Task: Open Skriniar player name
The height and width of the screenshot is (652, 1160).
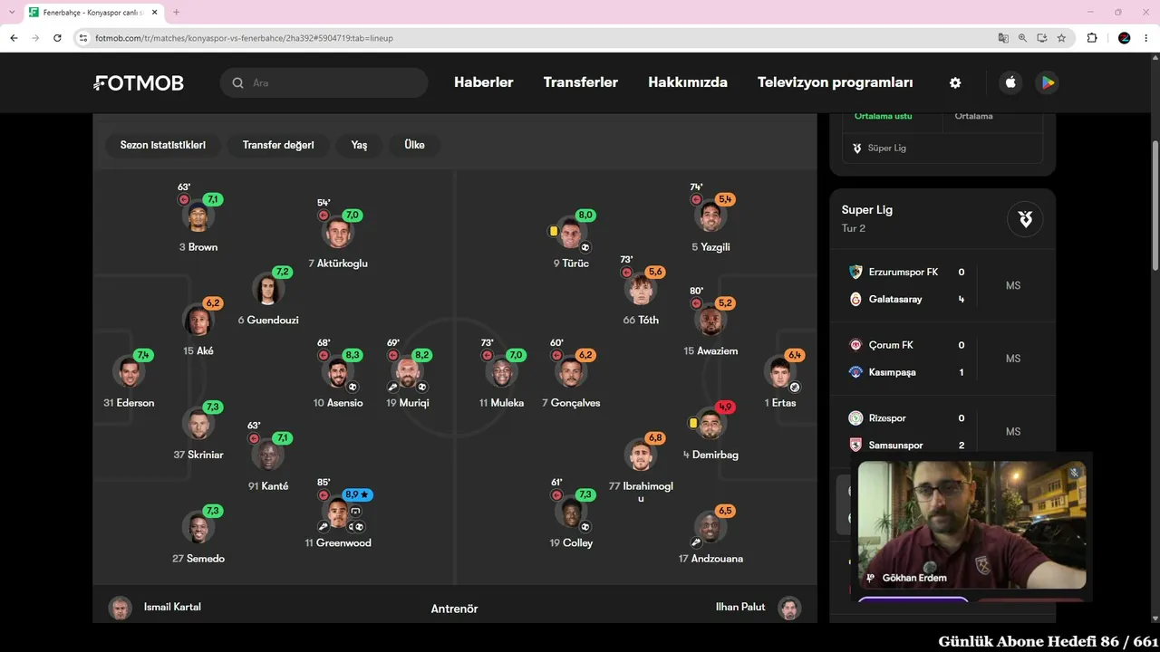Action: [x=198, y=455]
